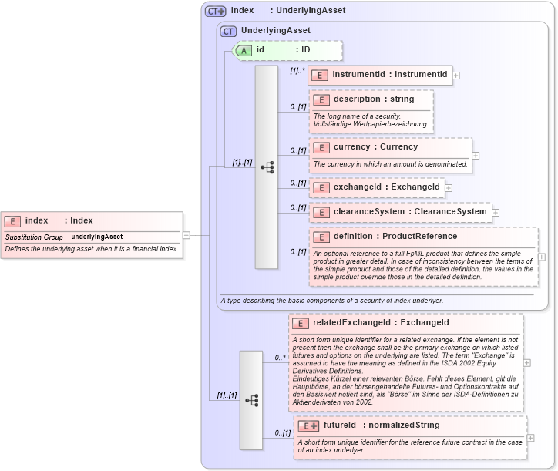Viewport: 558px width, 471px height.
Task: Select the 'clearanceSystem : ClearanceSystem' label
Action: pyautogui.click(x=410, y=211)
